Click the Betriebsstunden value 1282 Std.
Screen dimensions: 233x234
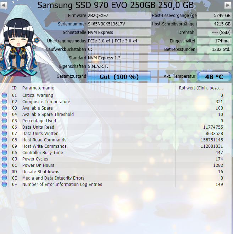point(214,49)
